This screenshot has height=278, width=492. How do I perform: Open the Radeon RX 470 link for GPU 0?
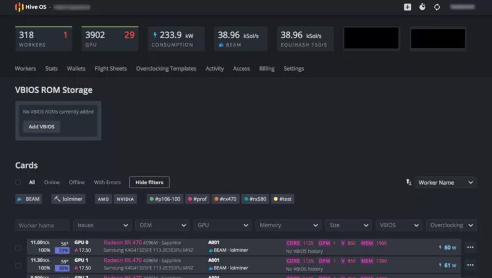click(122, 242)
